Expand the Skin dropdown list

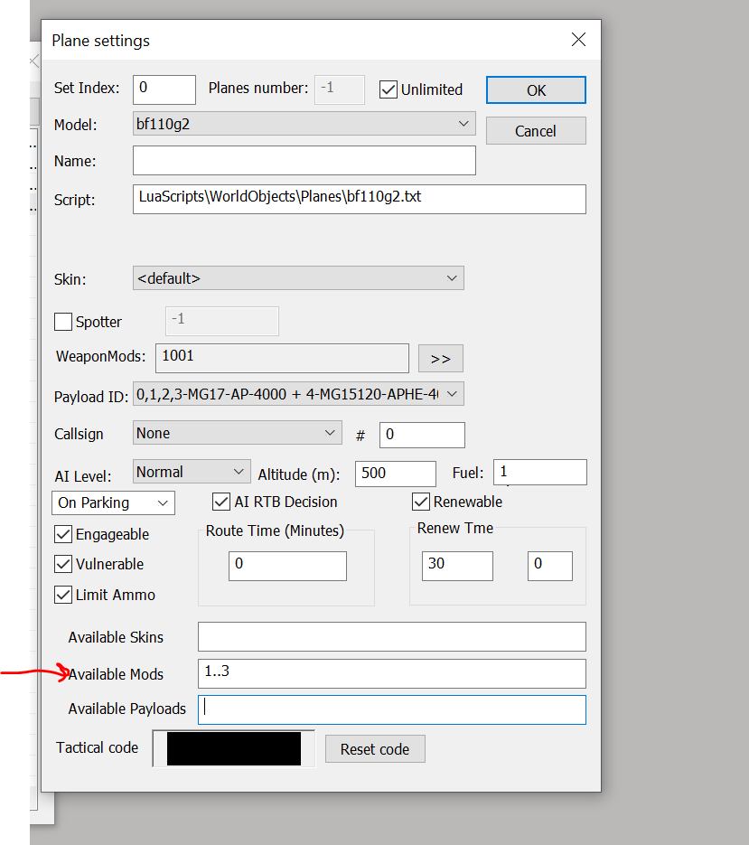(298, 278)
